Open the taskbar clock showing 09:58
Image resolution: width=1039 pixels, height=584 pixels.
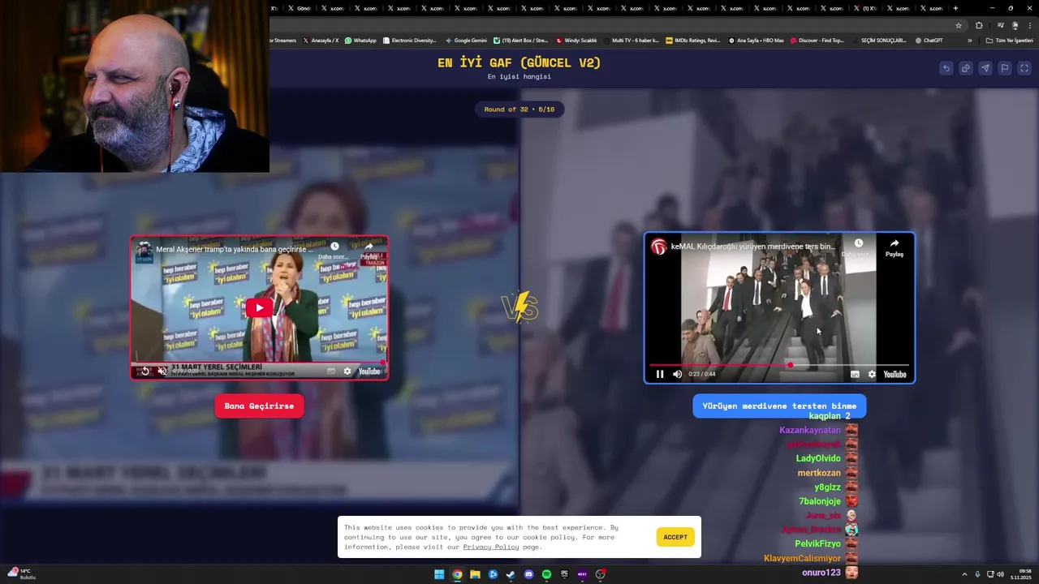tap(1020, 574)
